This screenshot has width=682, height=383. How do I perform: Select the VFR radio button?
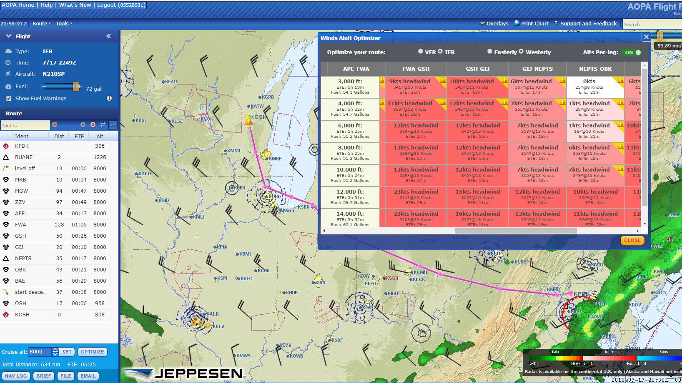click(421, 51)
